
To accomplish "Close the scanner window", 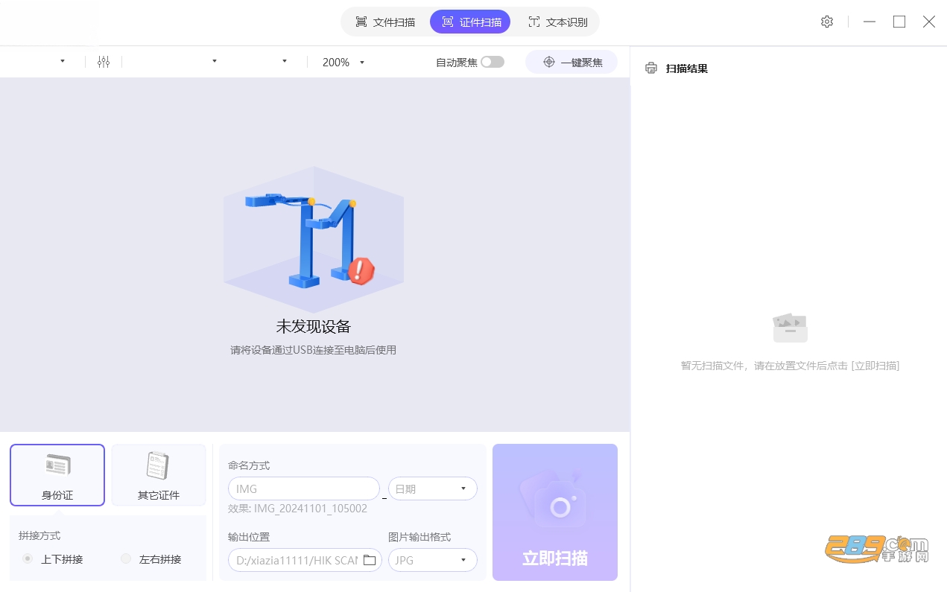I will (x=929, y=22).
